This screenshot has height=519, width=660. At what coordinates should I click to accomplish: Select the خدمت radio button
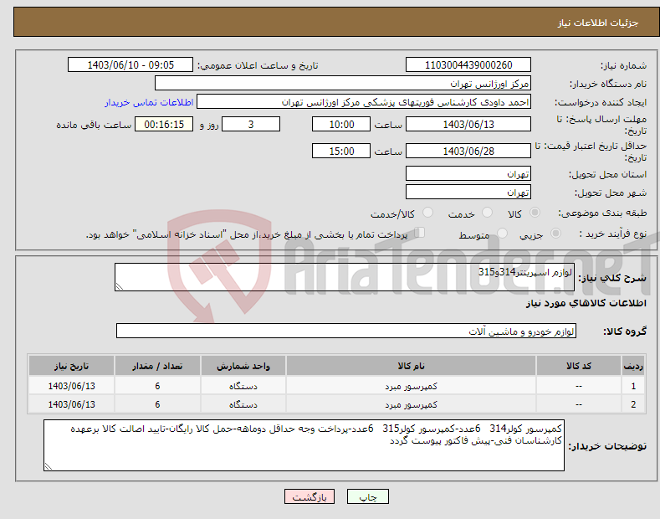pos(487,213)
